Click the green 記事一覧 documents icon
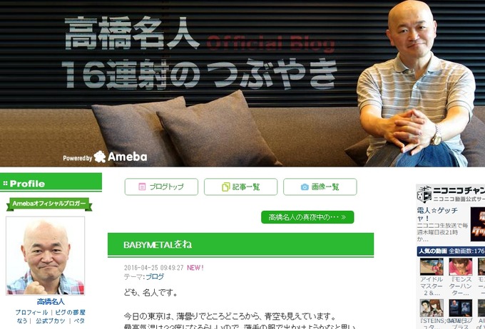This screenshot has width=485, height=329. coord(226,187)
